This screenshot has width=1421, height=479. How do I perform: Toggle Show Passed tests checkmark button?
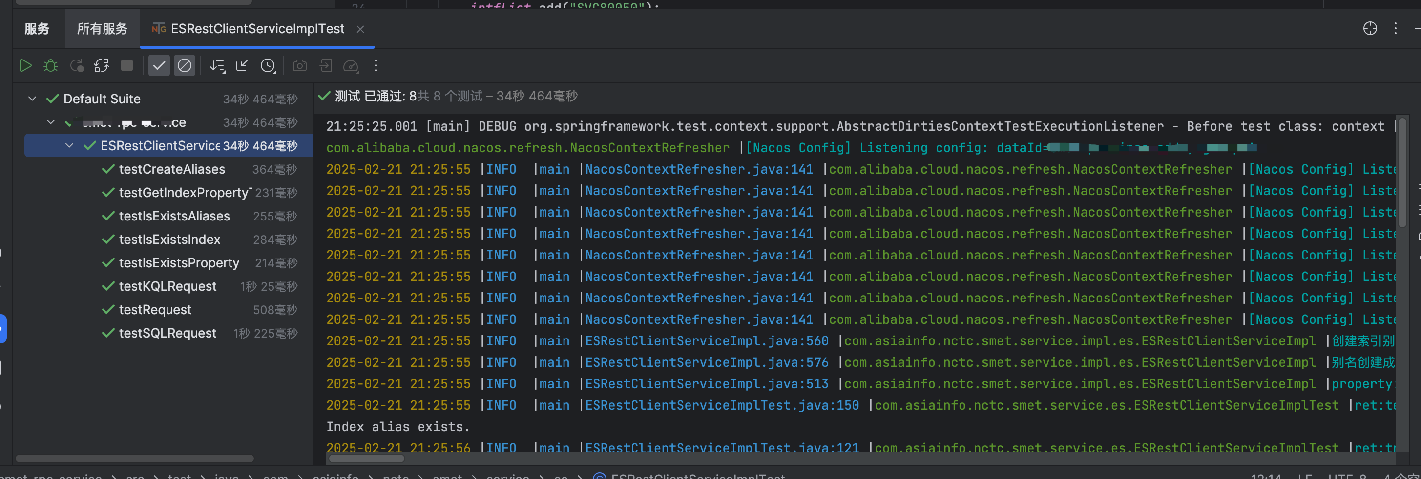(159, 65)
